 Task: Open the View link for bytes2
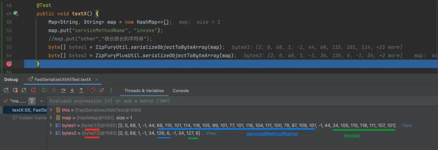(210, 133)
